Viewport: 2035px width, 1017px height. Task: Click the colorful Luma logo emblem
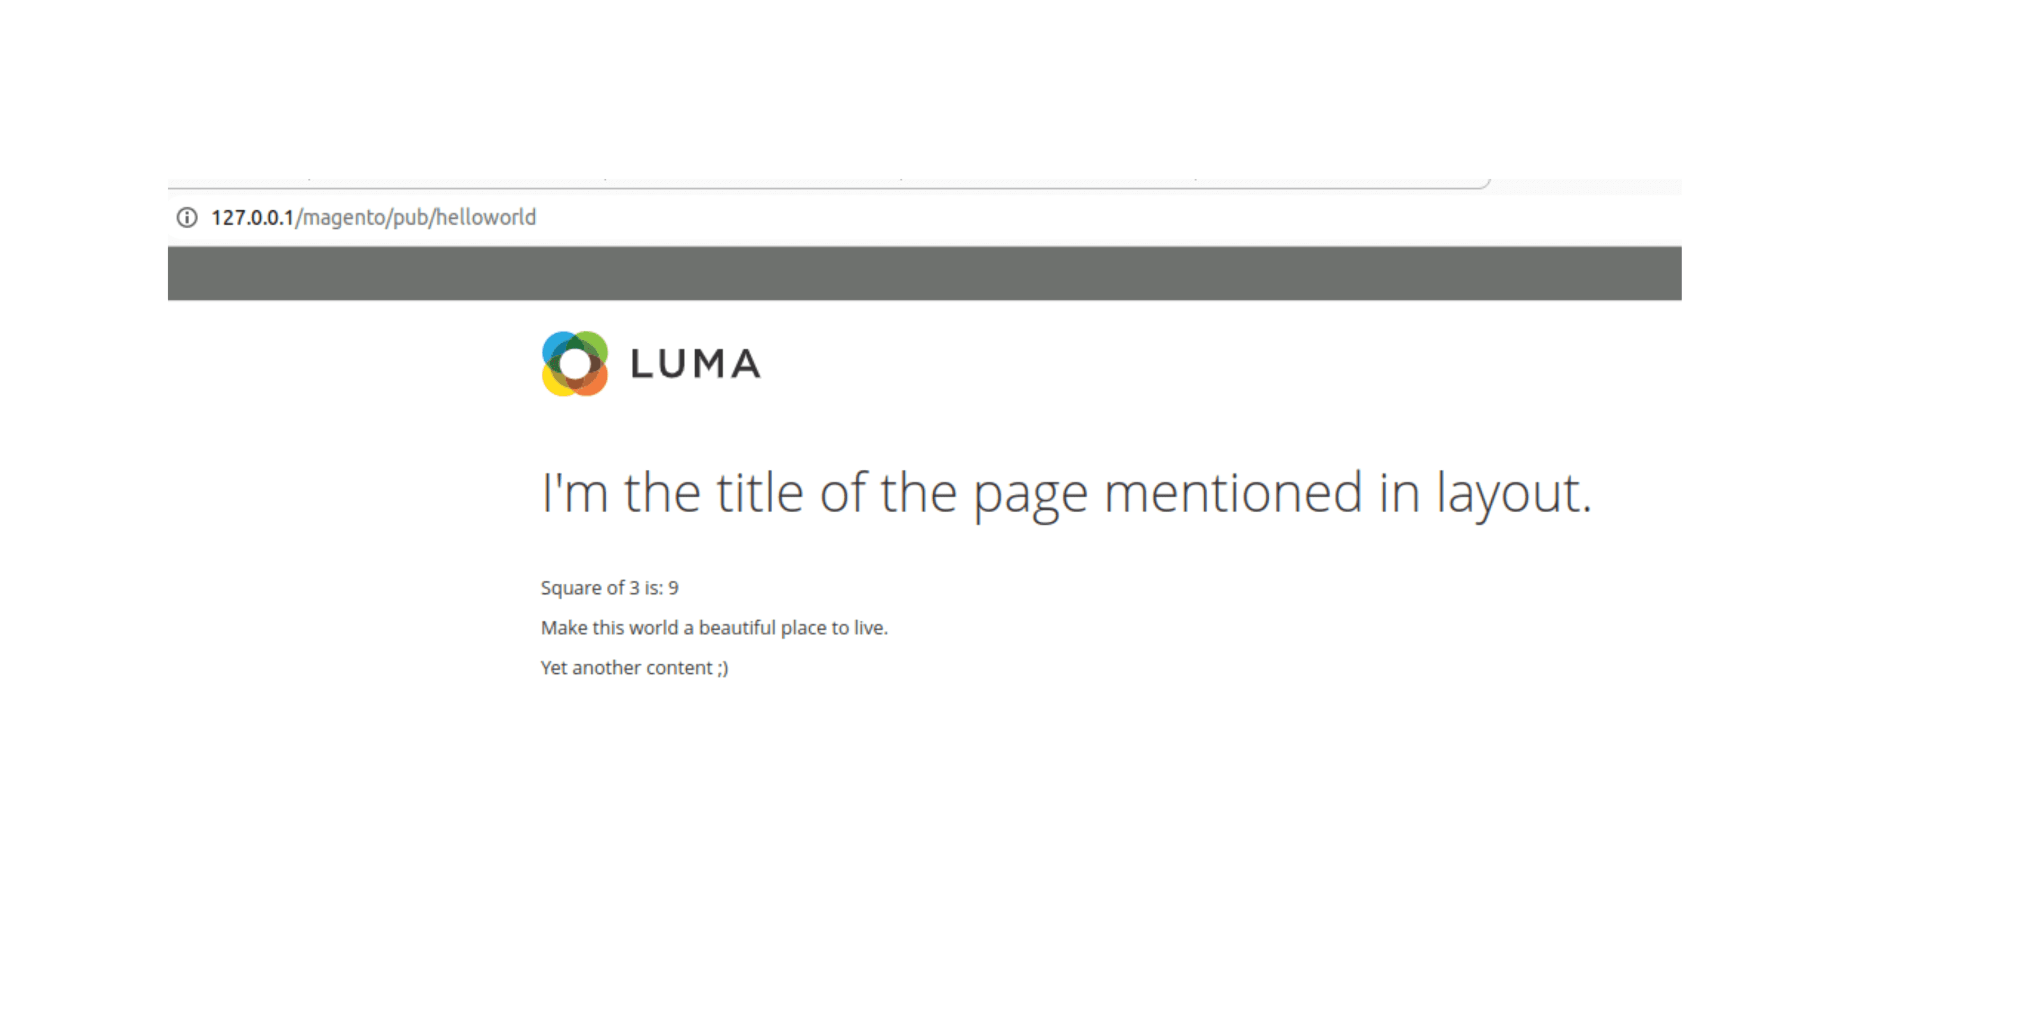click(574, 364)
